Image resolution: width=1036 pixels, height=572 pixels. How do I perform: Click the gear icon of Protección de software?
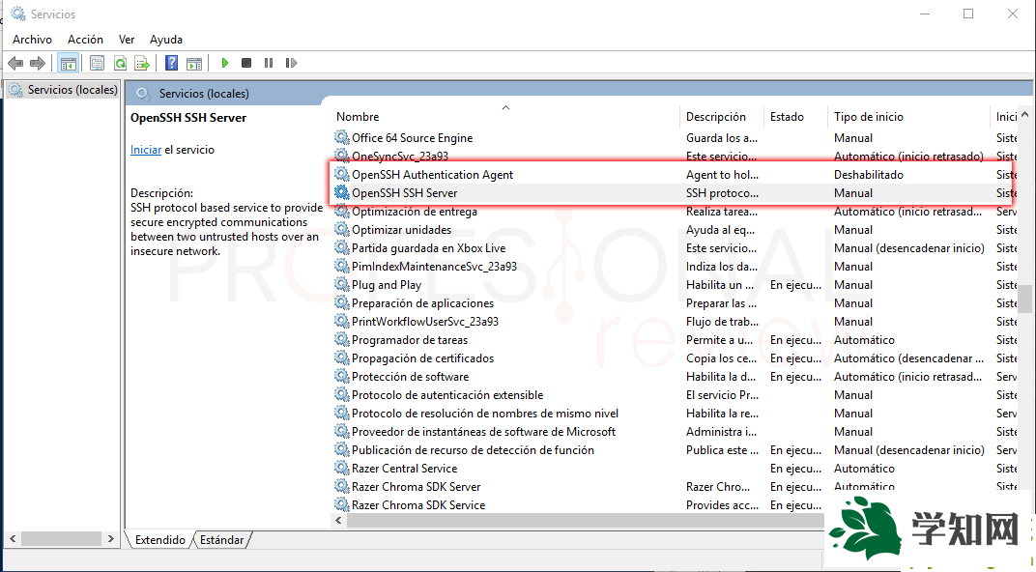tap(341, 377)
